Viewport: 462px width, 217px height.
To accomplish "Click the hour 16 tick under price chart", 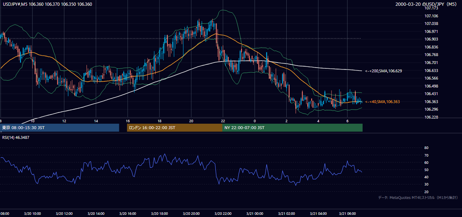I will 128,121.
